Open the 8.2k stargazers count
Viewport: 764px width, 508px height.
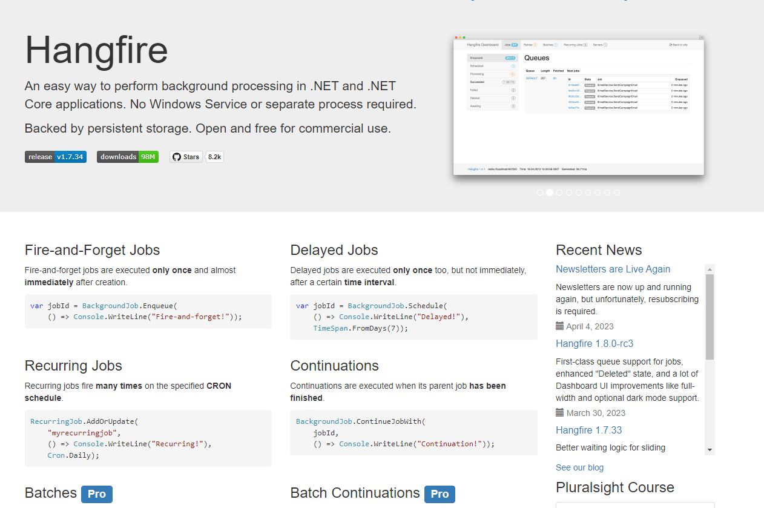click(x=215, y=157)
